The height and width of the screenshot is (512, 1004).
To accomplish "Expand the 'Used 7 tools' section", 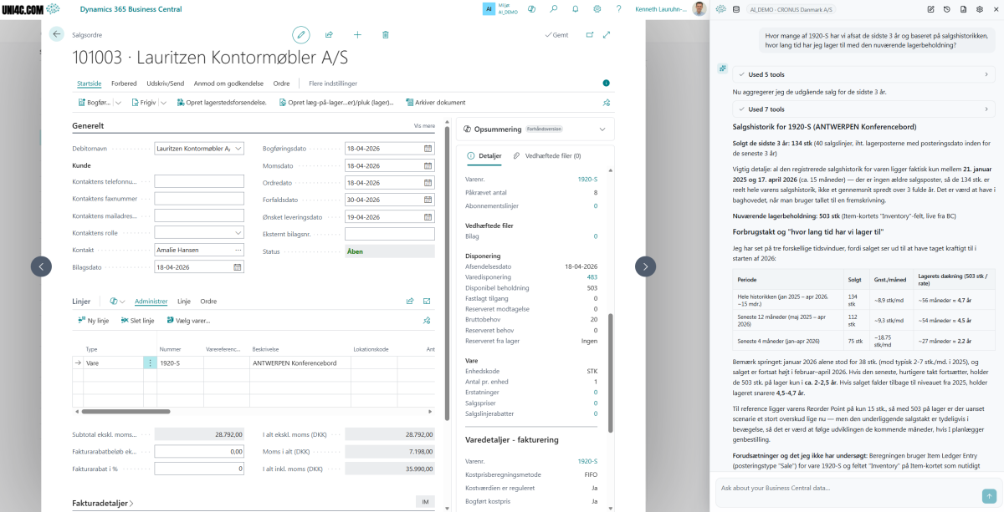I will pos(863,109).
